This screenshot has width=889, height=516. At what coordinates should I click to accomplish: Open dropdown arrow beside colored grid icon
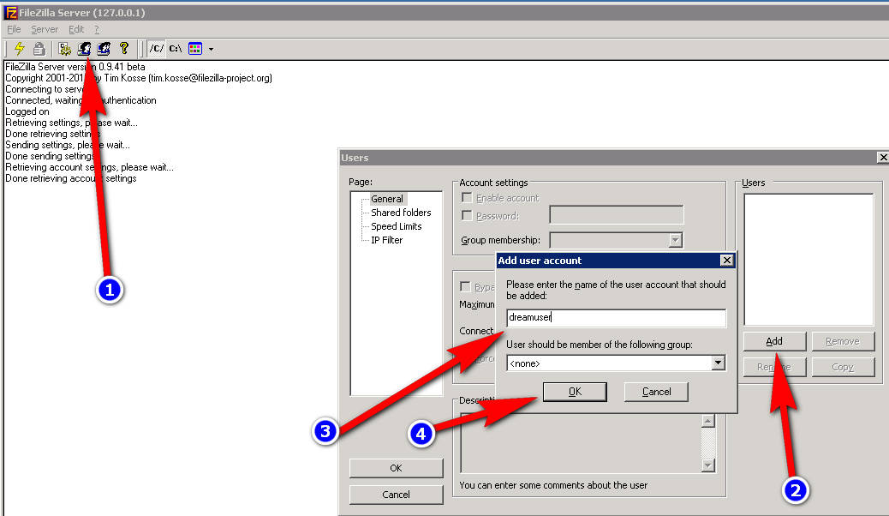[211, 50]
